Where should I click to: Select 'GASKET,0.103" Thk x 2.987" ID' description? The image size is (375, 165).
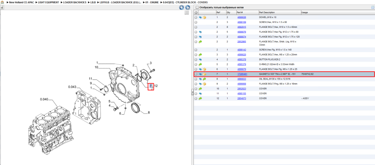click(x=278, y=74)
